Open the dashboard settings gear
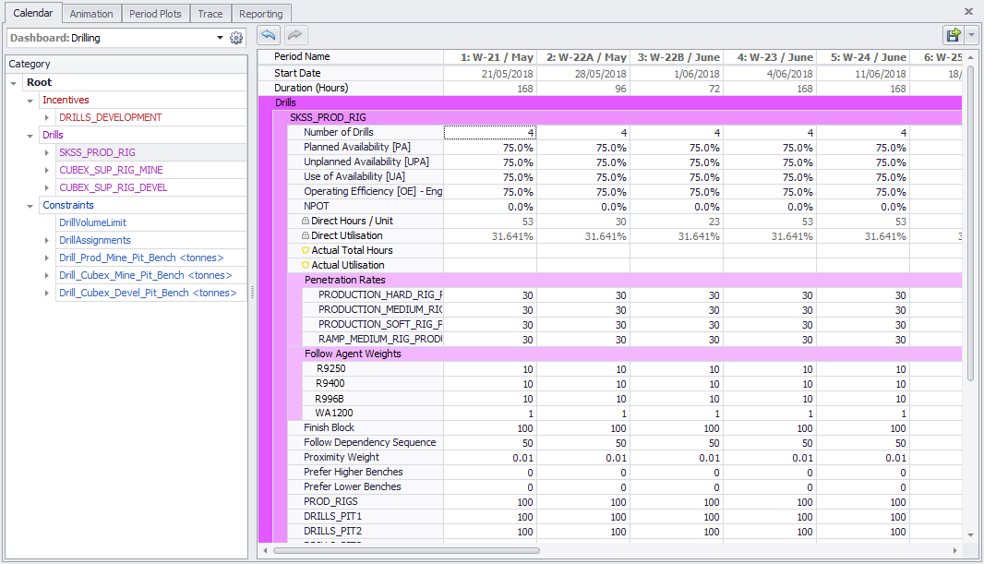This screenshot has width=984, height=564. (x=236, y=38)
